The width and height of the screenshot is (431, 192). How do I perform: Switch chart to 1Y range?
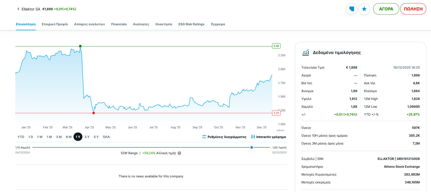pyautogui.click(x=78, y=137)
